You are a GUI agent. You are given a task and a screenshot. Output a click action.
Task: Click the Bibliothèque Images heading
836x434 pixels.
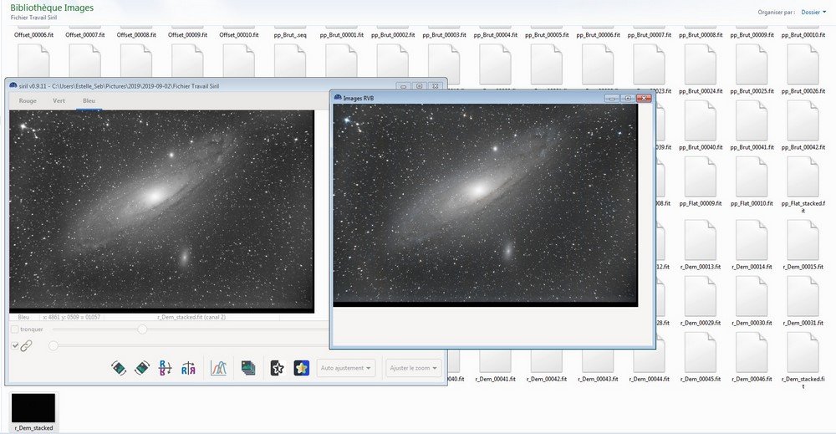click(52, 8)
